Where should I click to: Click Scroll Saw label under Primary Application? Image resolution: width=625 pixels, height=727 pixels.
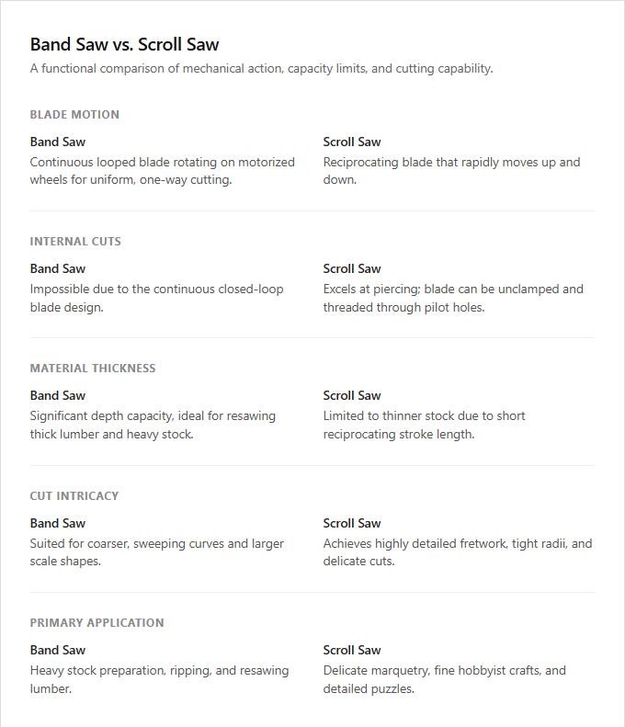(352, 650)
